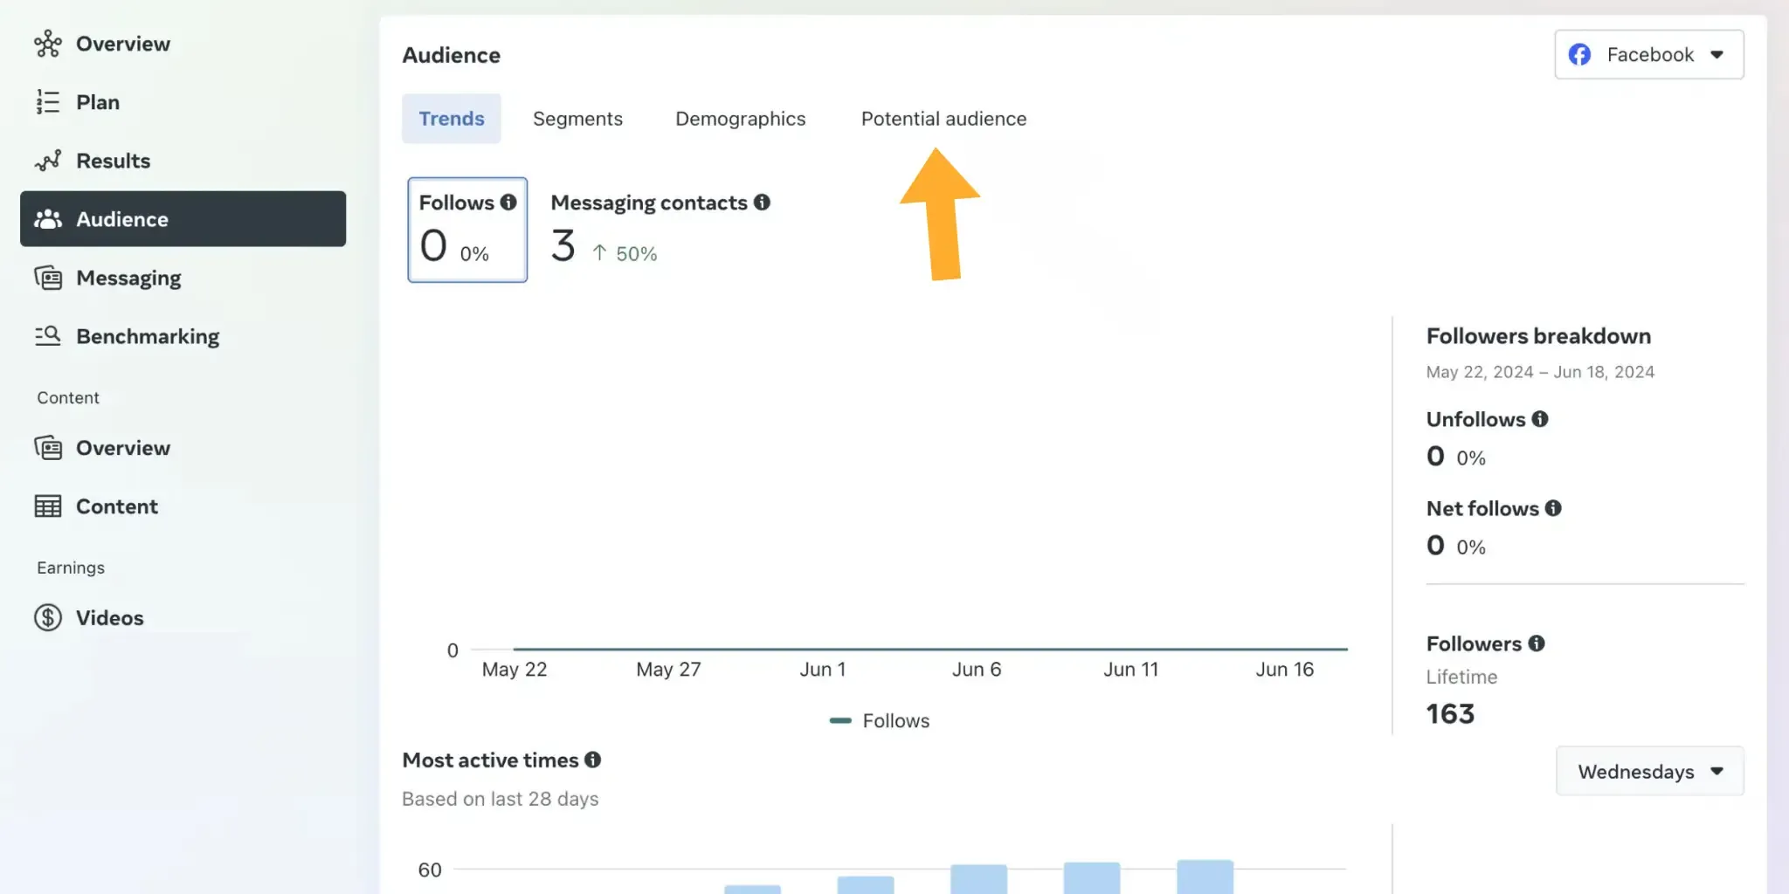Open the Demographics tab

740,119
